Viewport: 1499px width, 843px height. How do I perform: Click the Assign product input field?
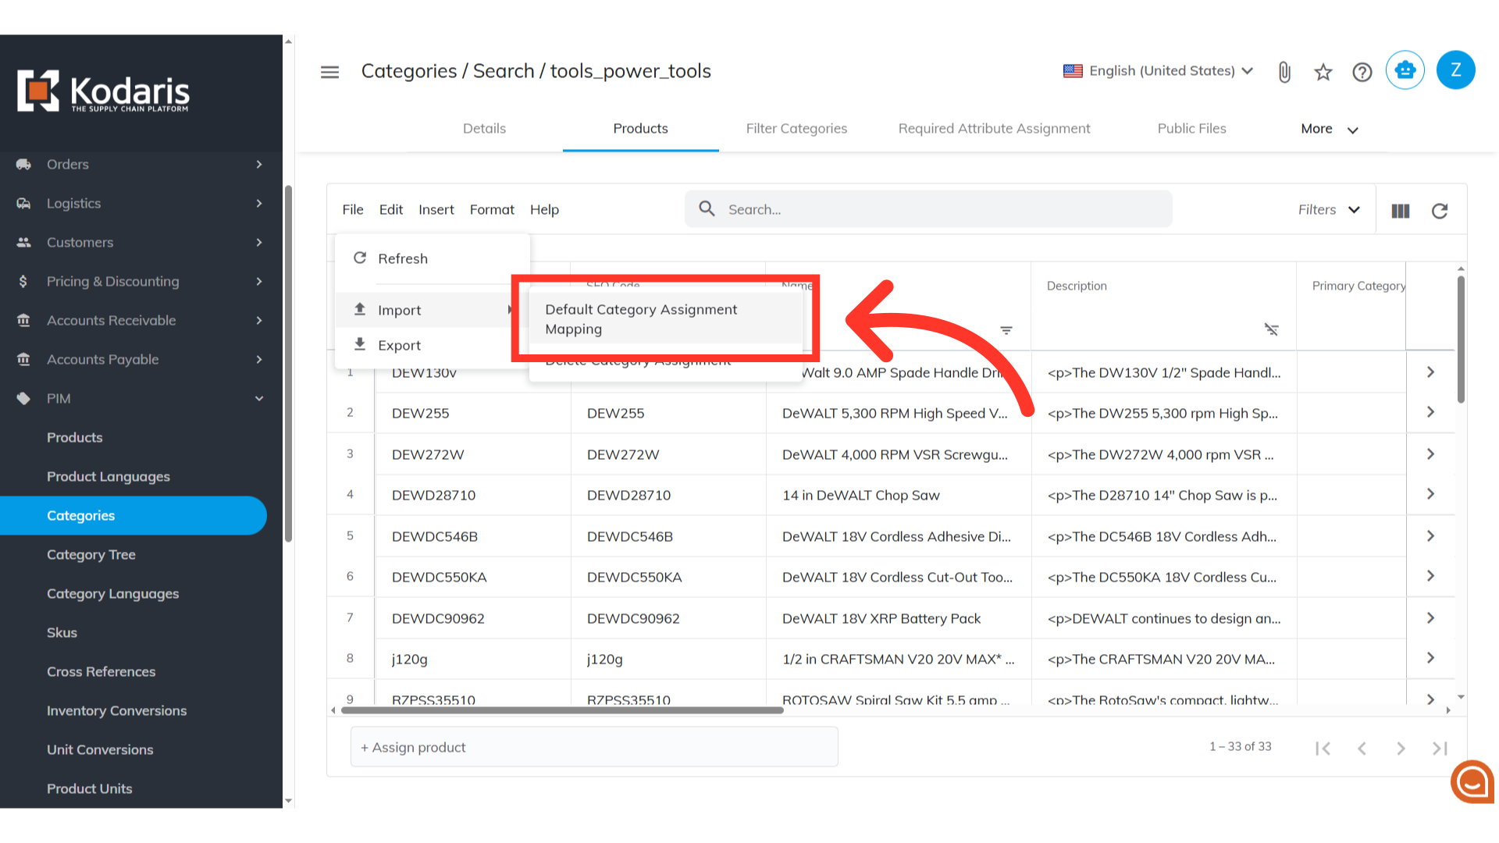pos(593,747)
